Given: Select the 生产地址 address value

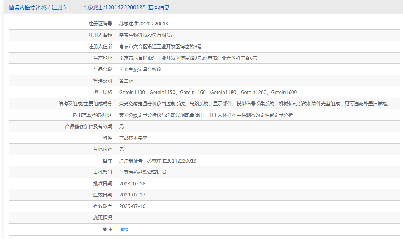Looking at the screenshot, I should (x=188, y=58).
